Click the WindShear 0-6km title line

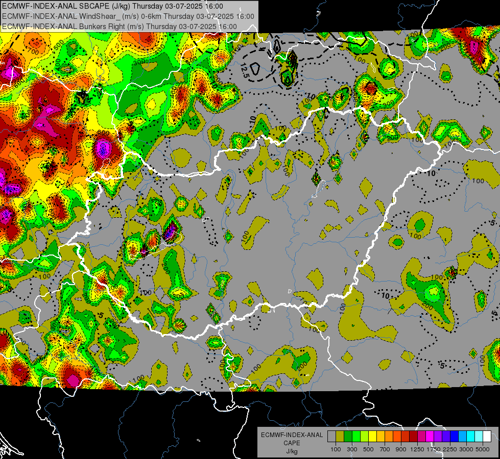[128, 16]
